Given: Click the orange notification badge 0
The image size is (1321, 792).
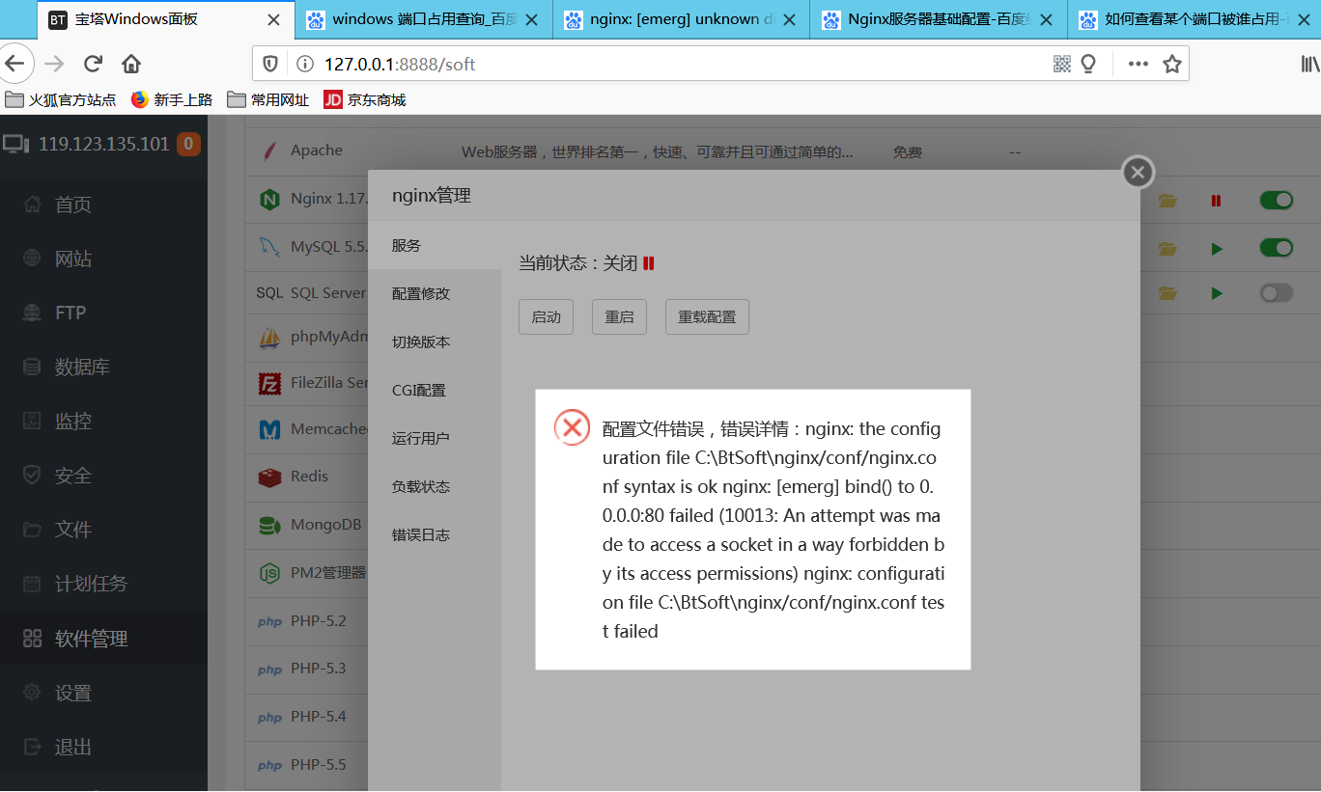Looking at the screenshot, I should 188,144.
